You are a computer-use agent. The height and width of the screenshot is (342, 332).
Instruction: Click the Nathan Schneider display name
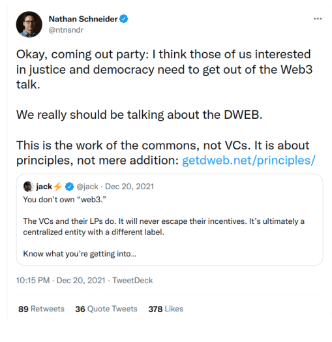(83, 19)
